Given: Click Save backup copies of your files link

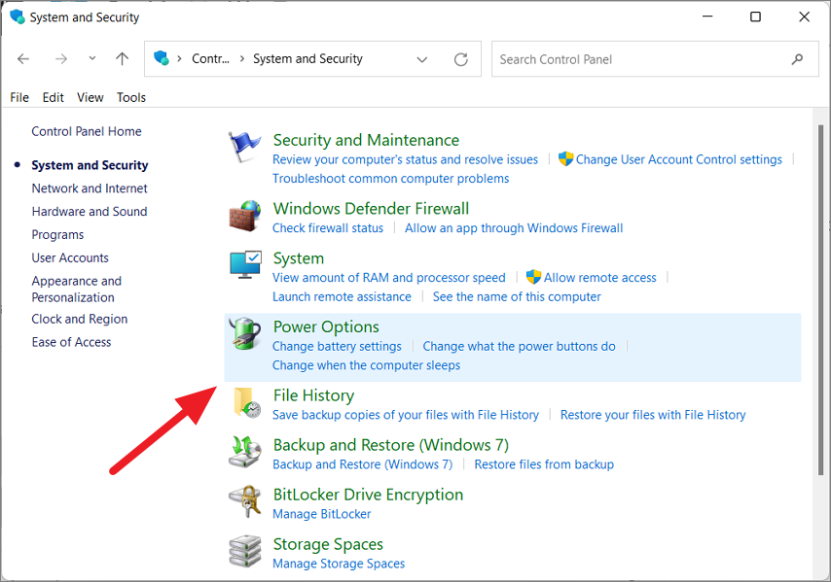Looking at the screenshot, I should tap(406, 415).
